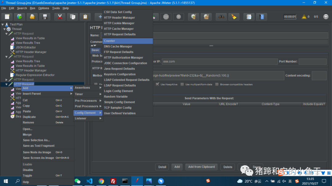Click the warning triangle log indicator
The height and width of the screenshot is (186, 332).
[x=304, y=17]
